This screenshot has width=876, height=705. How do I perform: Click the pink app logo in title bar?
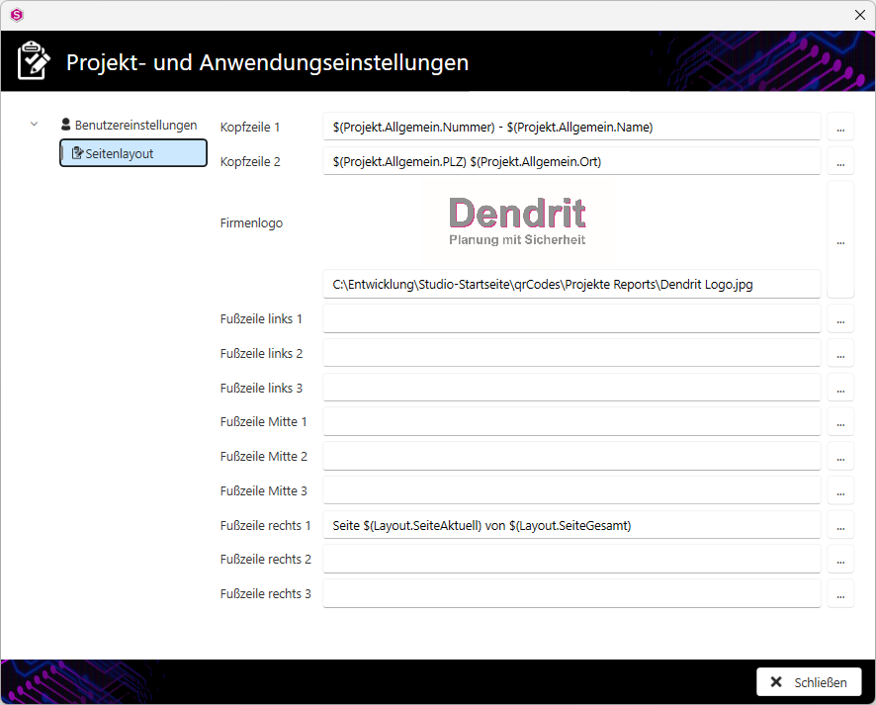[x=17, y=15]
